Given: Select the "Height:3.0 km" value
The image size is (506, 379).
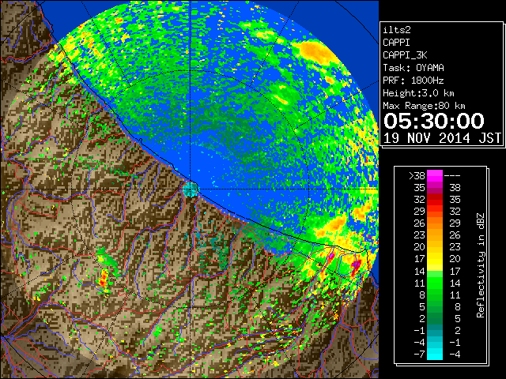Looking at the screenshot, I should coord(418,93).
